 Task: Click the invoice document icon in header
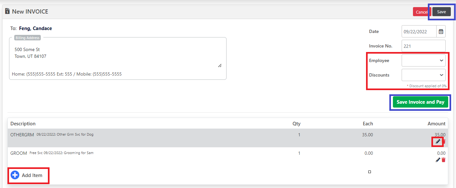coord(7,11)
